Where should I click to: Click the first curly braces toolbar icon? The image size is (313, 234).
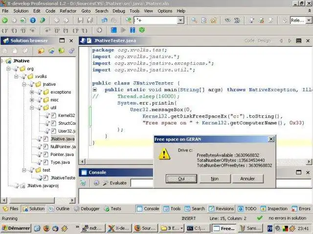click(x=4, y=31)
